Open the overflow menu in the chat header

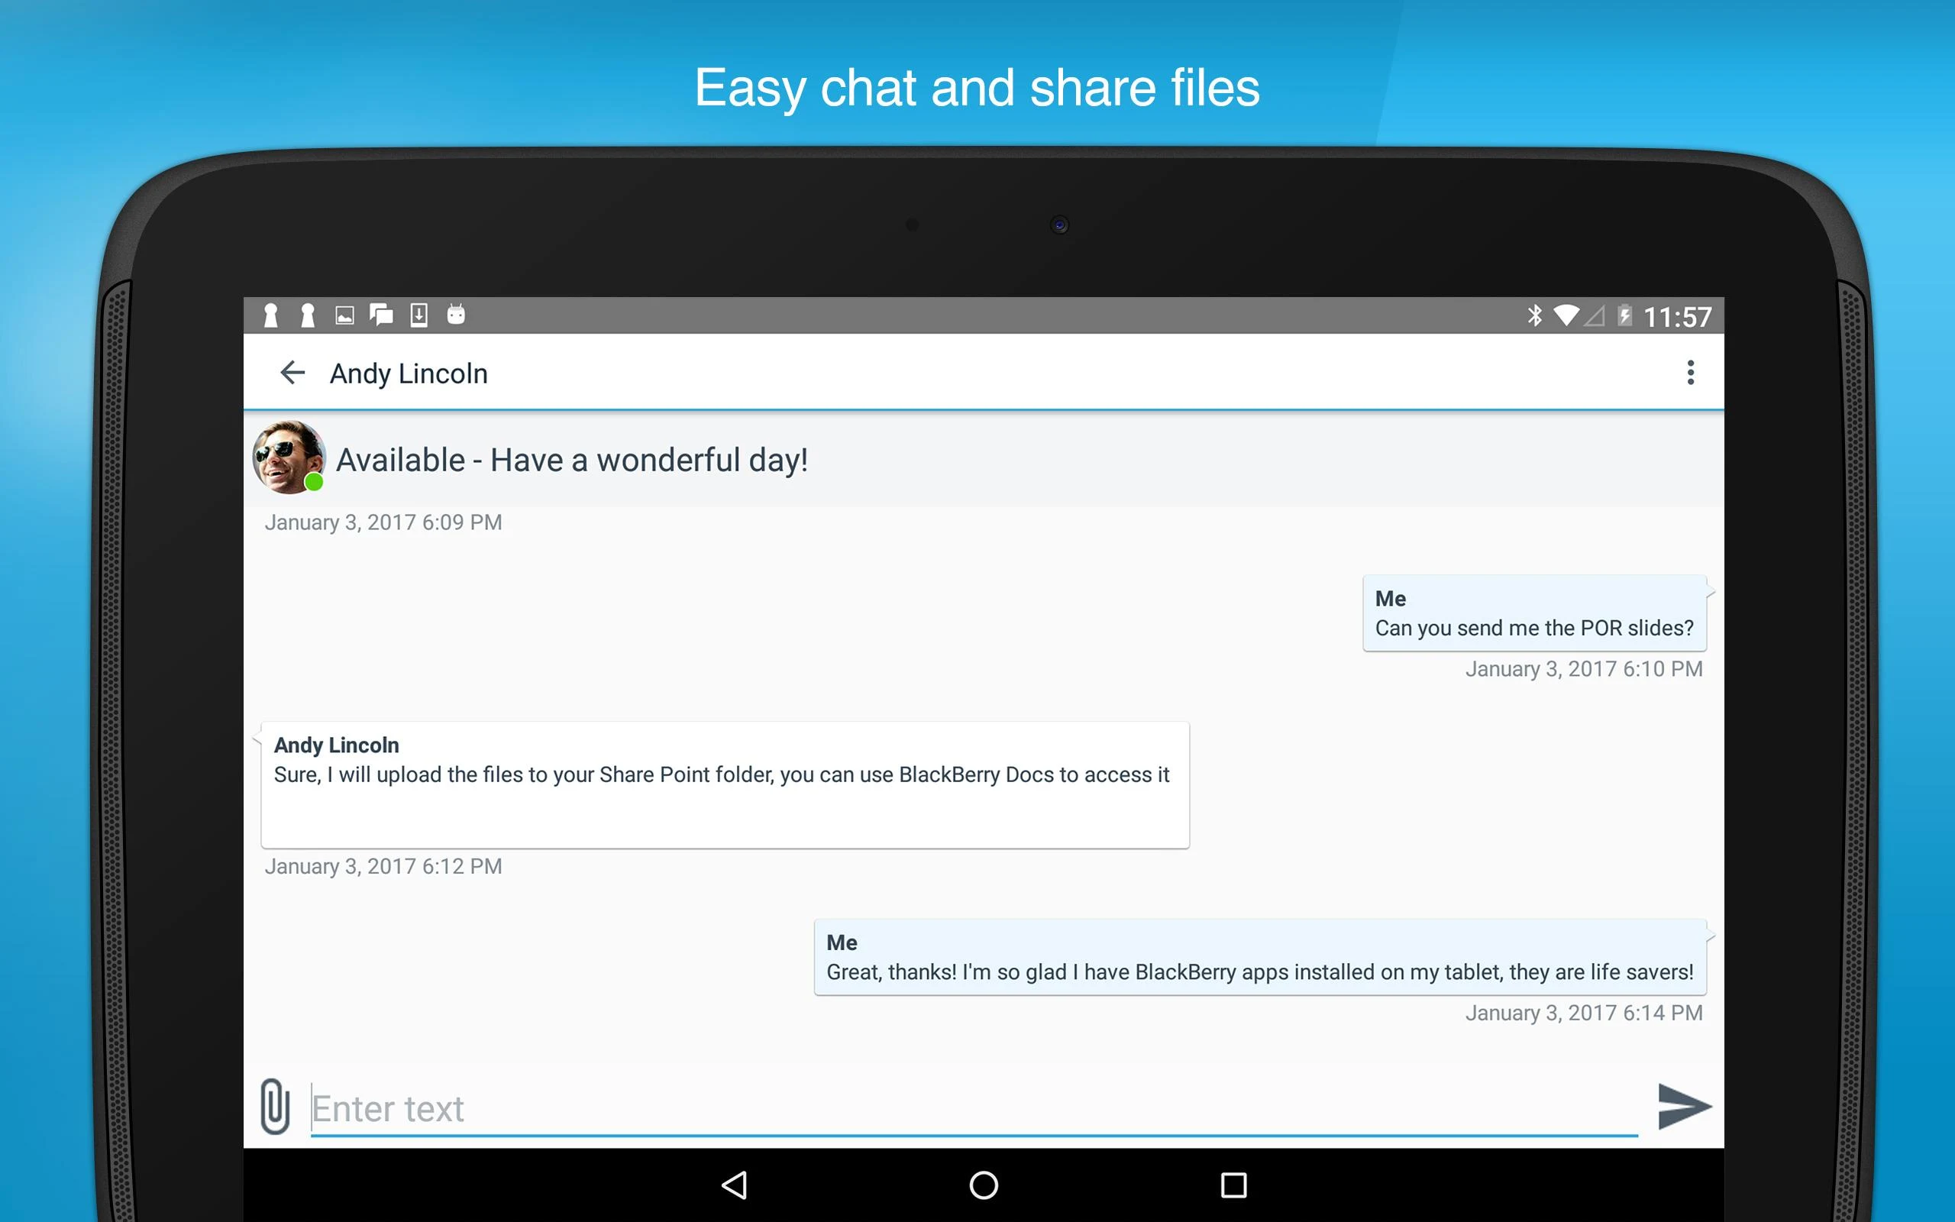tap(1691, 373)
